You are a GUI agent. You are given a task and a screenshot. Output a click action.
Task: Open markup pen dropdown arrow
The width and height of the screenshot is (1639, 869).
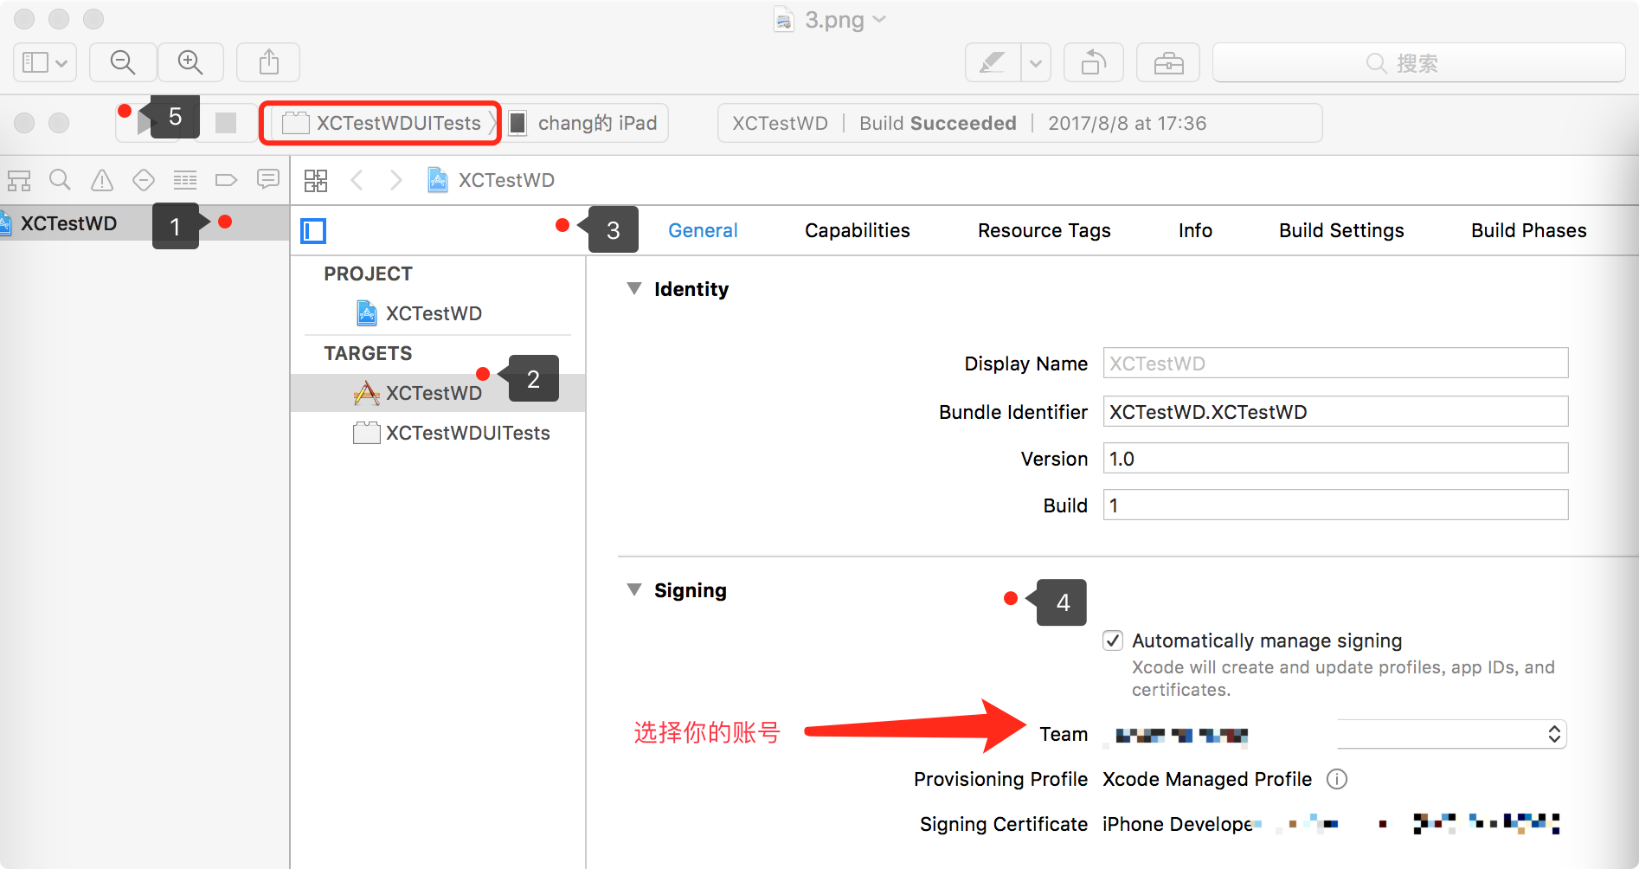pos(1036,62)
